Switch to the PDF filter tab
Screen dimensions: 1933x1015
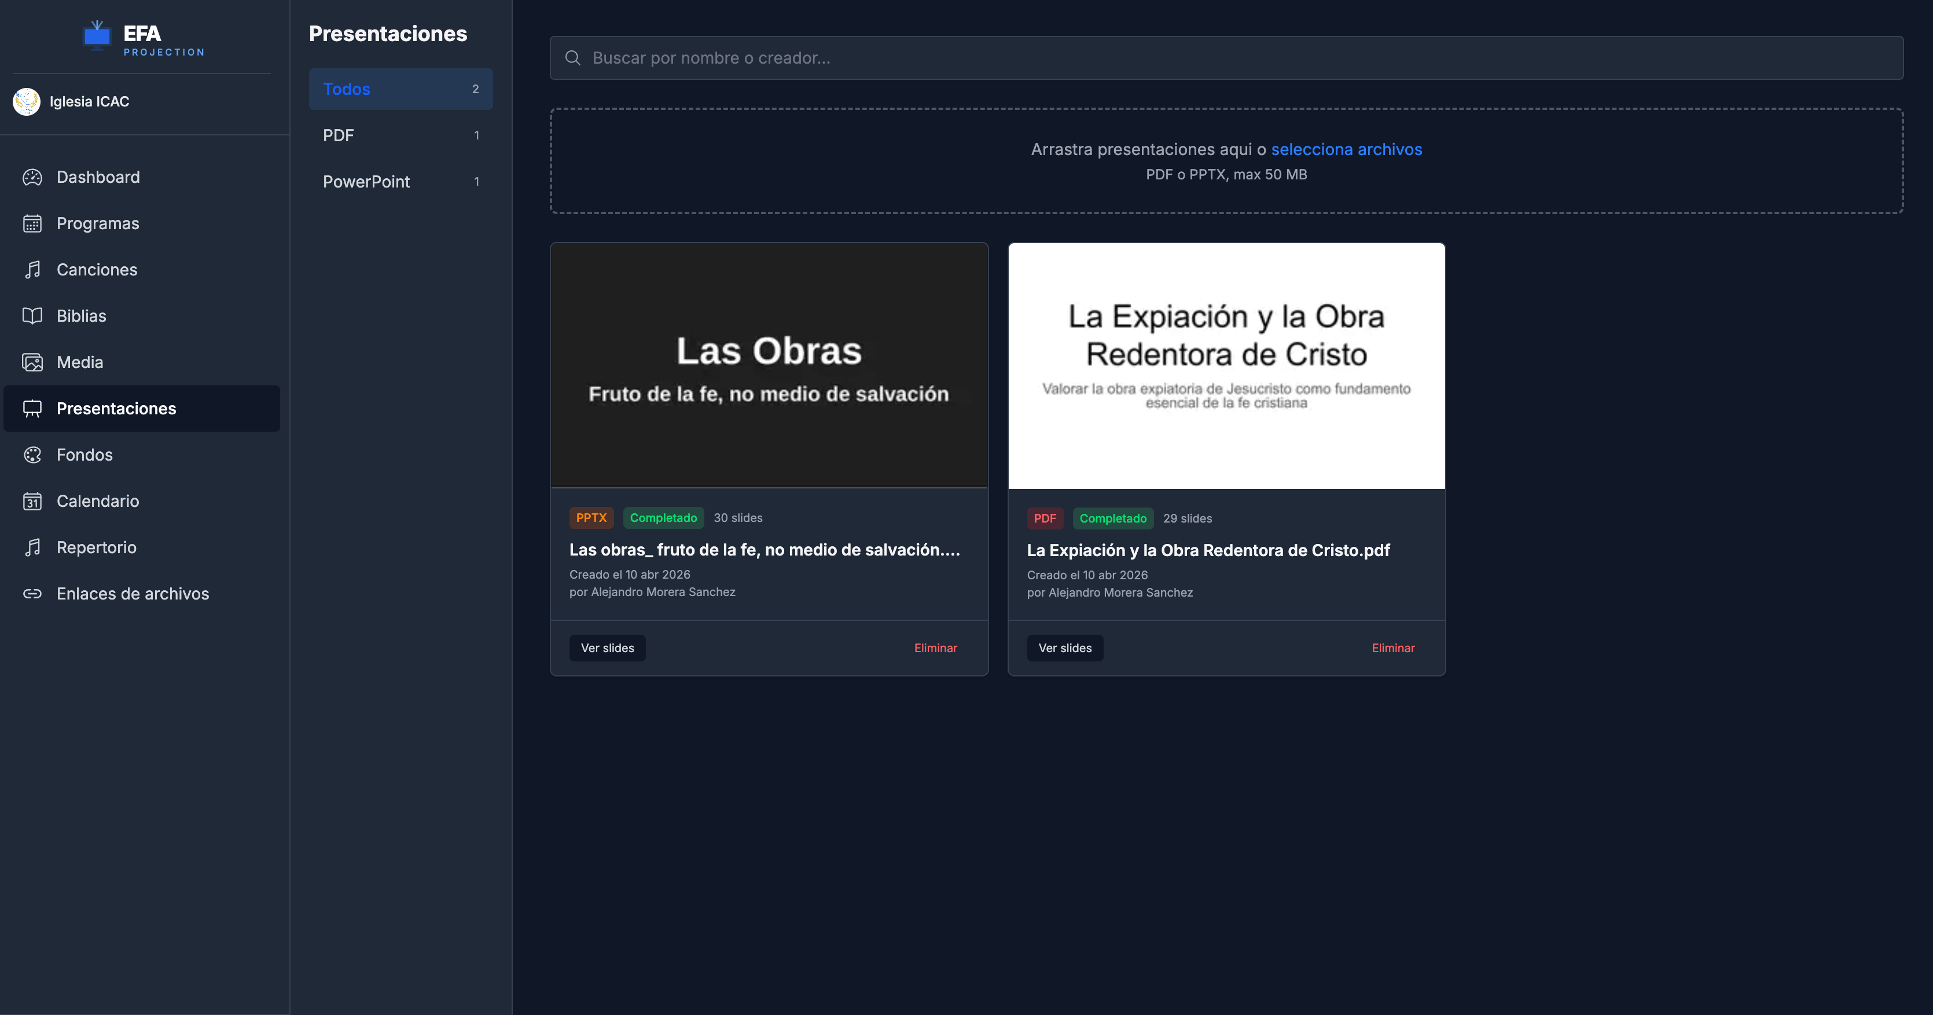(x=400, y=135)
